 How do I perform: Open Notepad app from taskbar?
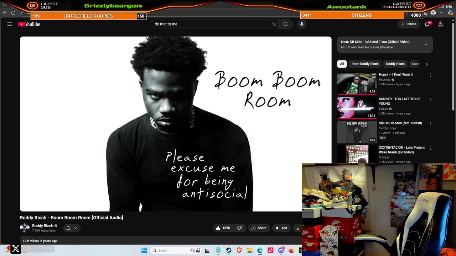[x=218, y=250]
